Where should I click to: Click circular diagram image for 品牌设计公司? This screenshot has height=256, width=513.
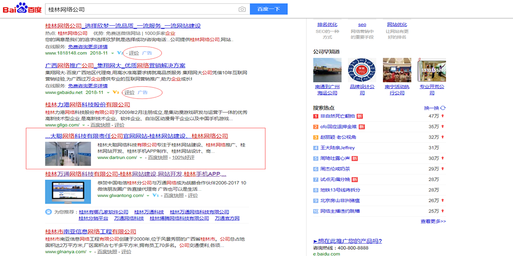pos(362,70)
